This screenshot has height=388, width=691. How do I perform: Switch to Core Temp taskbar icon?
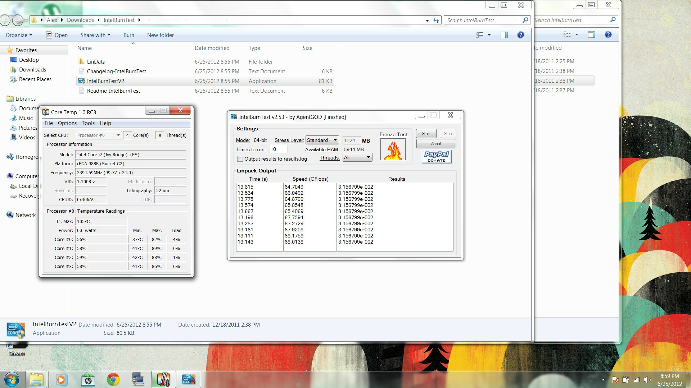163,379
